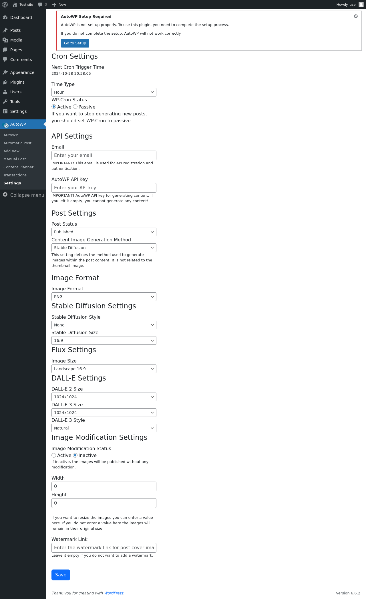Enable Active Image Modification Status radio
This screenshot has height=599, width=366.
pyautogui.click(x=54, y=455)
